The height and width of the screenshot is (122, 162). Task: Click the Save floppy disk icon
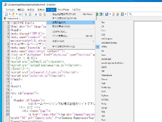click(x=20, y=14)
